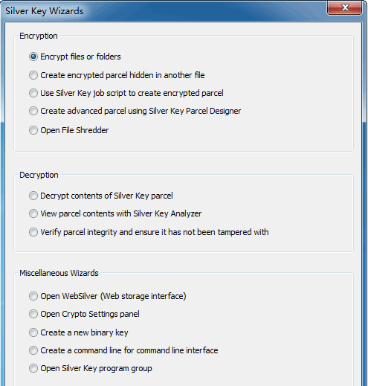Viewport: 368px width, 386px height.
Task: Close the Silver Key Wizards window
Action: [x=344, y=7]
